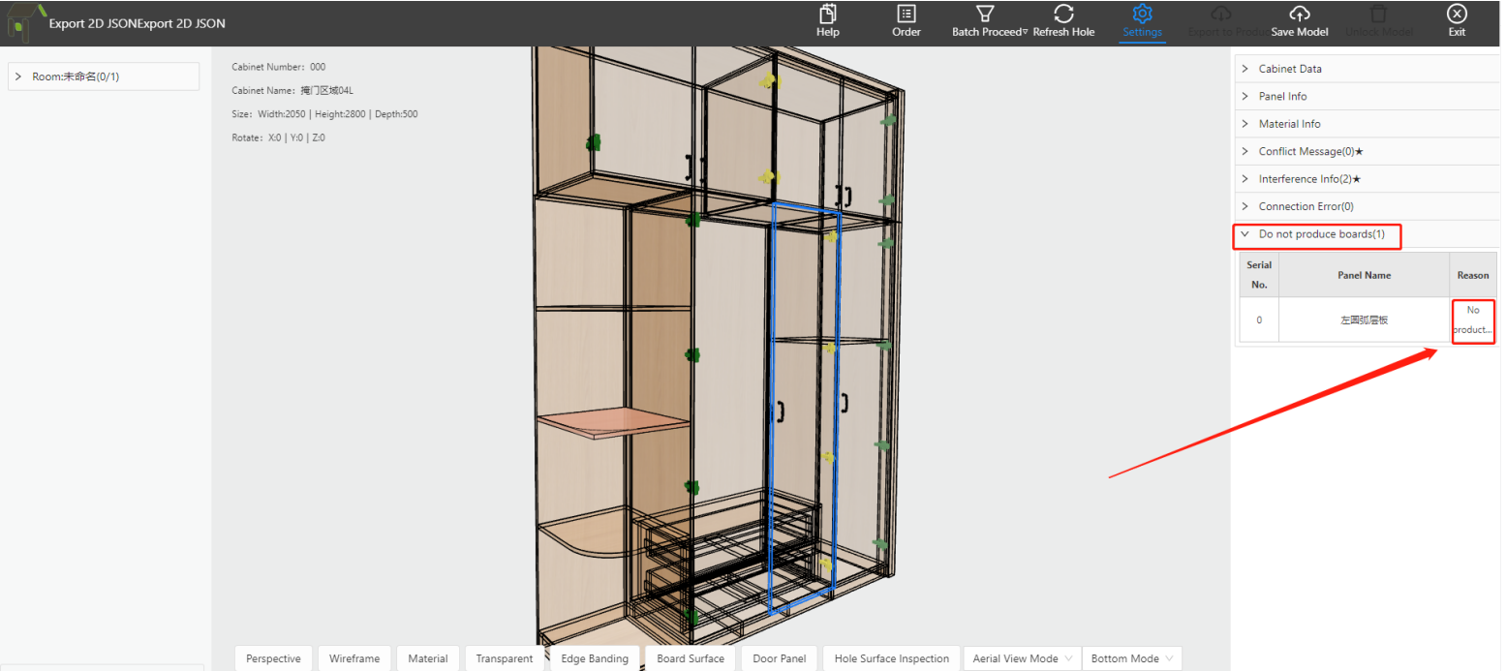This screenshot has height=671, width=1506.
Task: Toggle Material display mode
Action: 428,658
